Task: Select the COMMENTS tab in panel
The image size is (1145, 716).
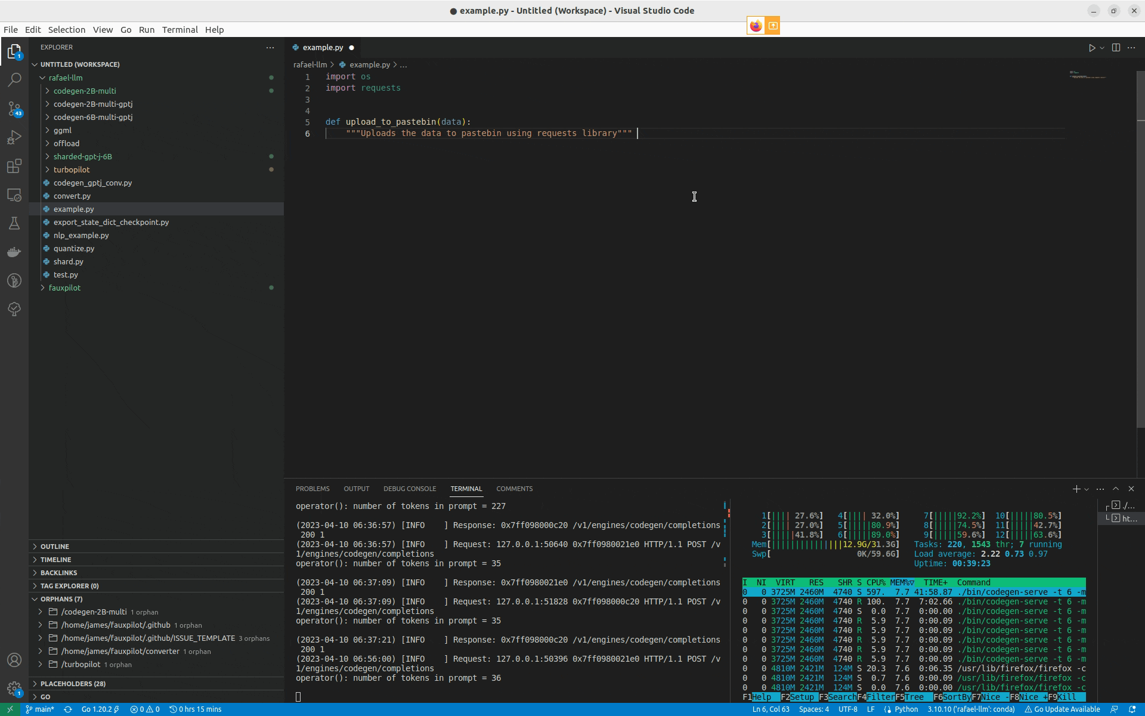Action: tap(515, 487)
